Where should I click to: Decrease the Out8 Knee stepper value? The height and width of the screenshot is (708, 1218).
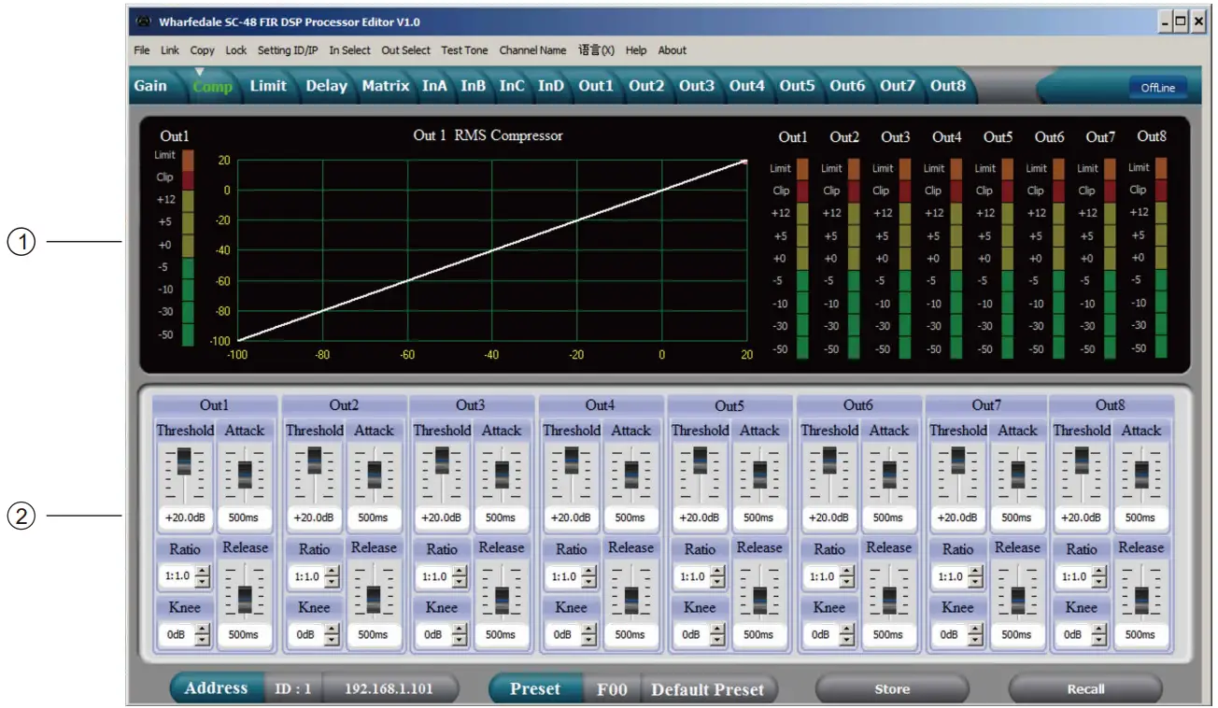tap(1099, 640)
